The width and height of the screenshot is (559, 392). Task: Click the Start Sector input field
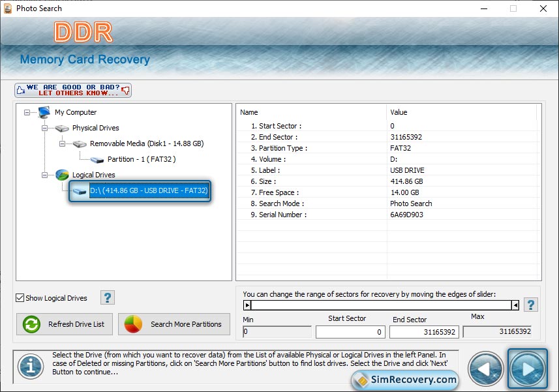point(350,332)
